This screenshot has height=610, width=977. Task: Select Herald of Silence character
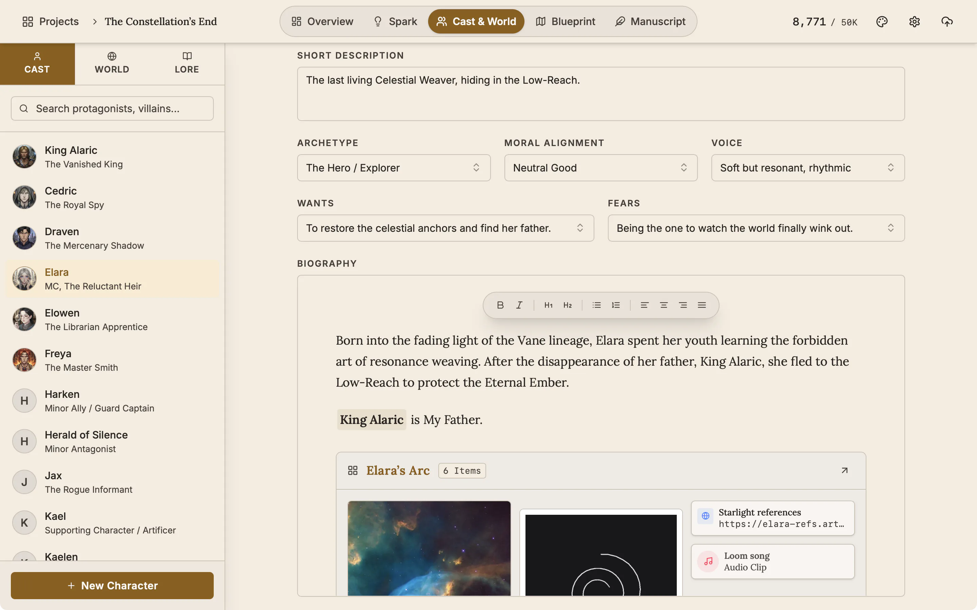(x=112, y=442)
